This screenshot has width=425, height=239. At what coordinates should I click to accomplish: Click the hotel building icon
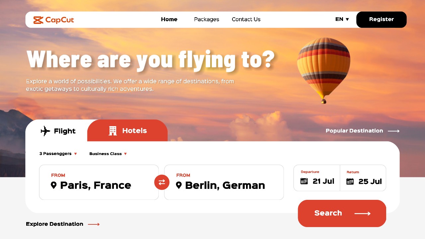[113, 131]
